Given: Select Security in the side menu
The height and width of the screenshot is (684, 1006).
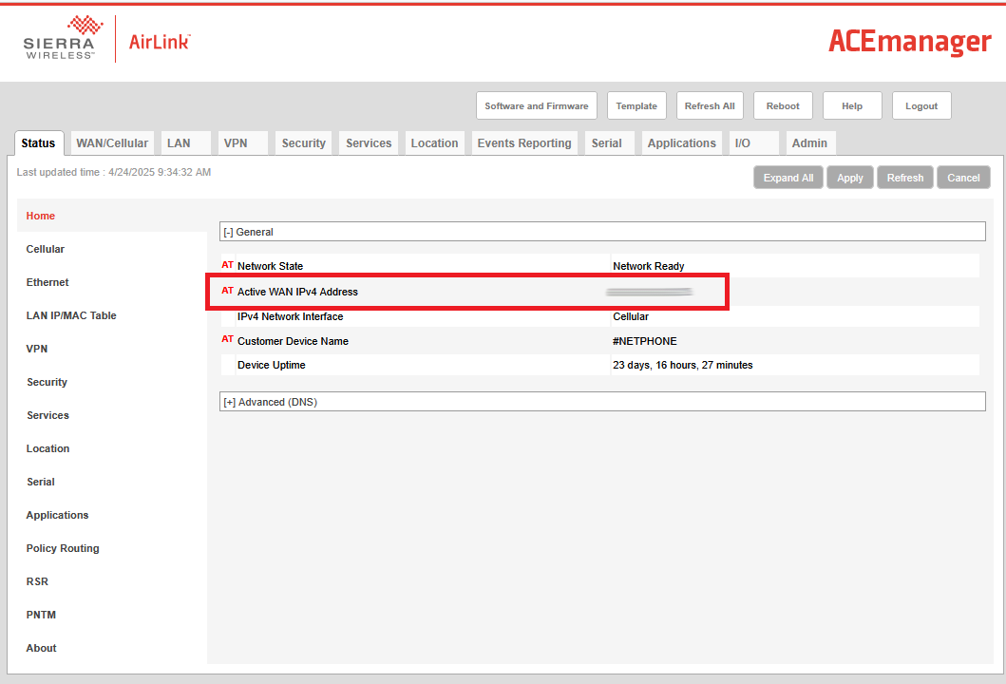Looking at the screenshot, I should (47, 383).
